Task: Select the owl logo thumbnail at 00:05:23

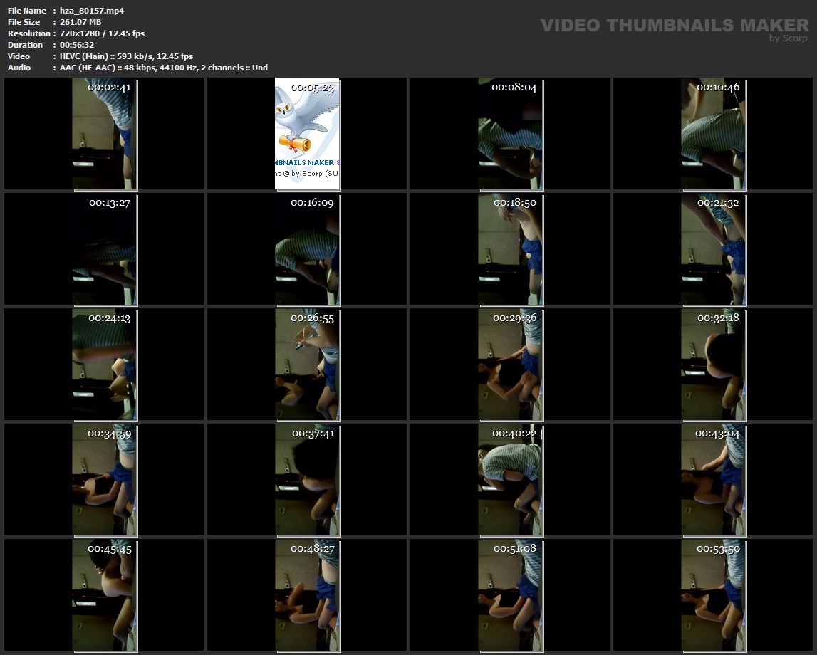Action: pos(307,134)
